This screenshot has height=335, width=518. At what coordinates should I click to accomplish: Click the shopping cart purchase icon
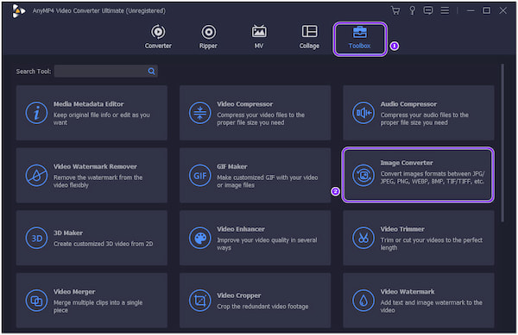click(x=395, y=10)
